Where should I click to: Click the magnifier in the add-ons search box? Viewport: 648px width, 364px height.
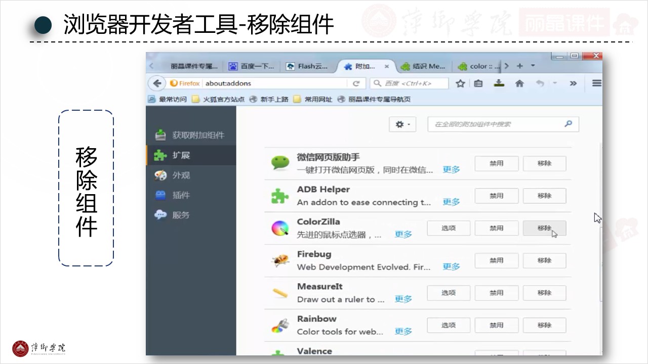point(568,124)
